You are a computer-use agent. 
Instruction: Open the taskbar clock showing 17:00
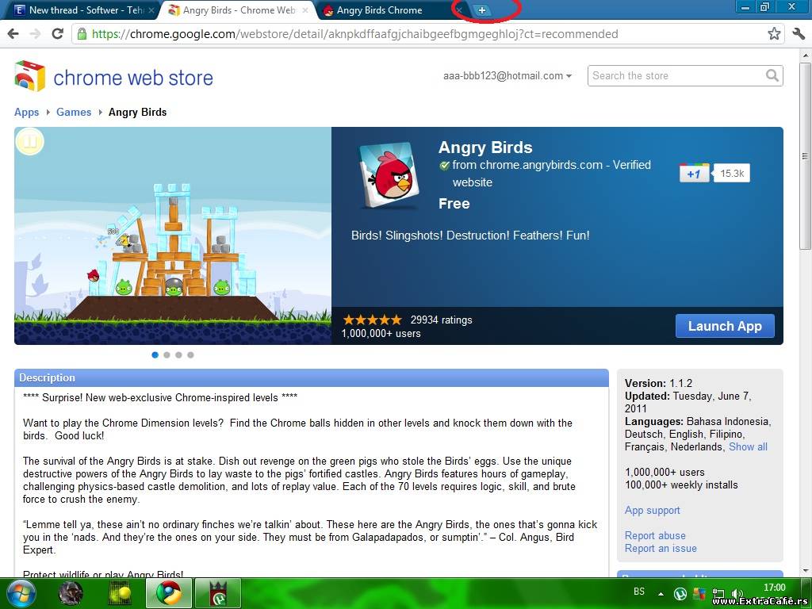[774, 588]
